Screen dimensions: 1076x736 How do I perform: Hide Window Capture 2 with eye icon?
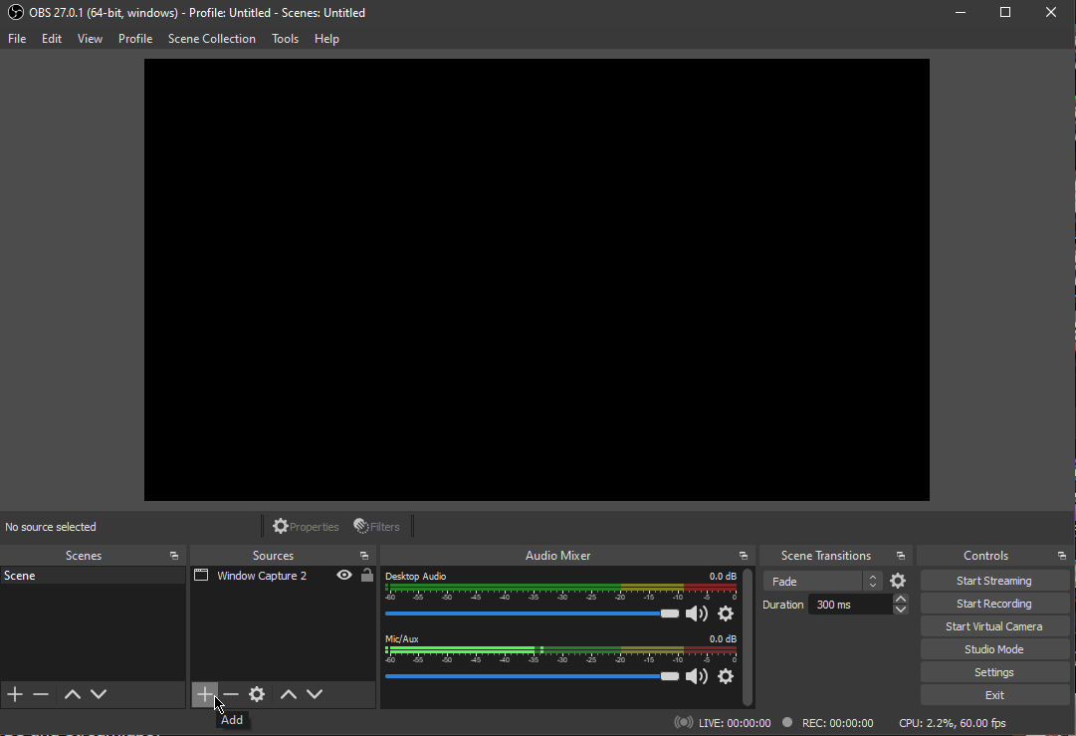click(344, 575)
